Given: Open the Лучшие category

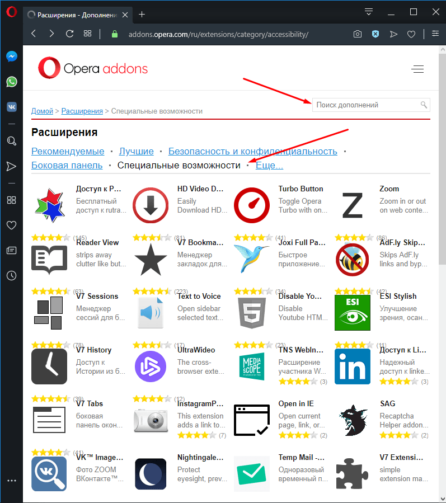Looking at the screenshot, I should point(137,151).
